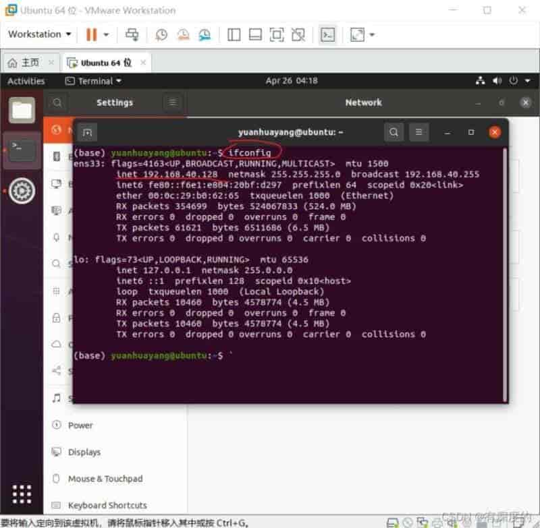Viewport: 540px width, 528px height.
Task: Close the Ubuntu 64 位 tab
Action: (142, 63)
